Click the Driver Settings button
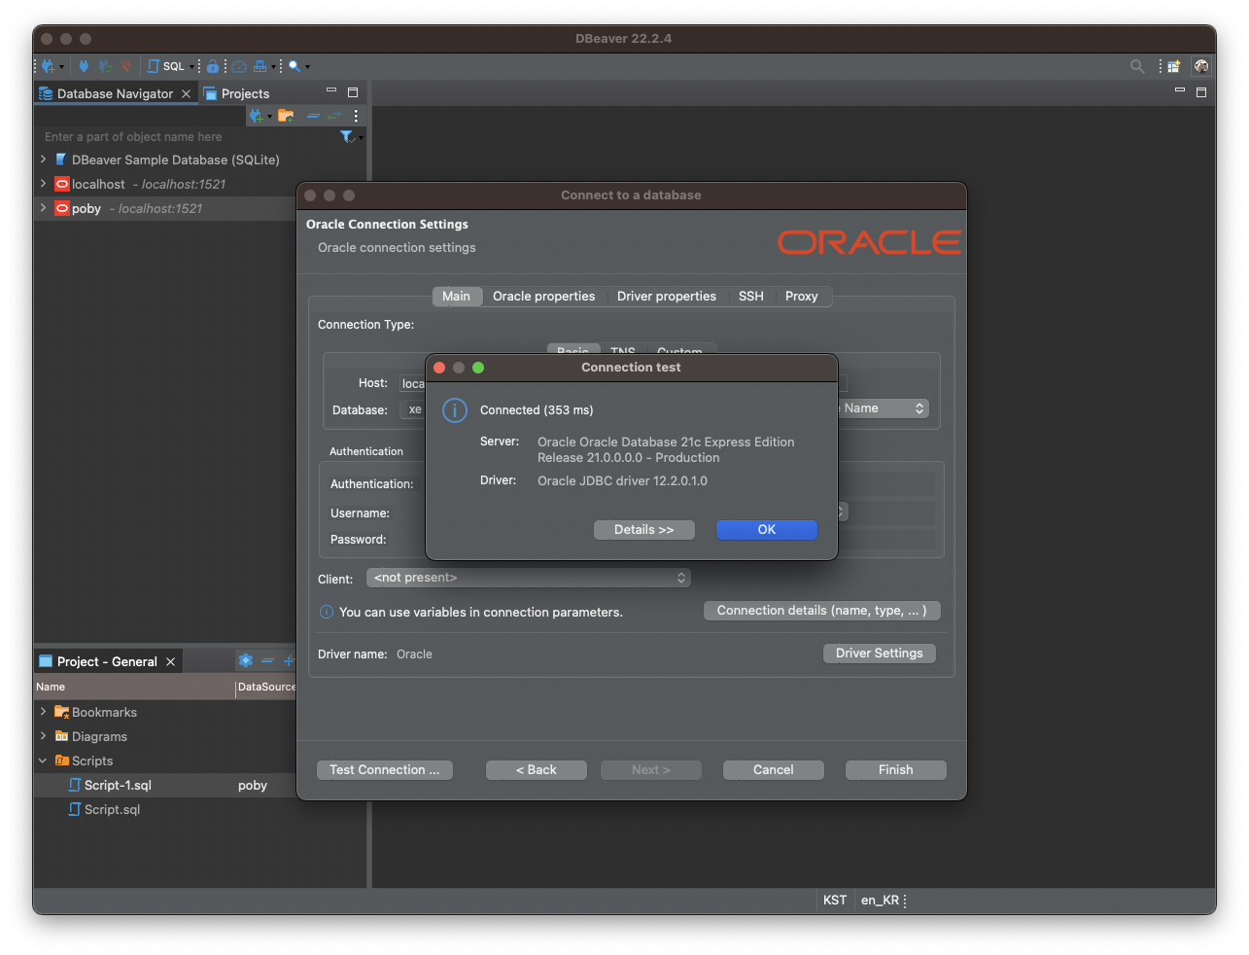This screenshot has width=1249, height=955. pos(880,654)
